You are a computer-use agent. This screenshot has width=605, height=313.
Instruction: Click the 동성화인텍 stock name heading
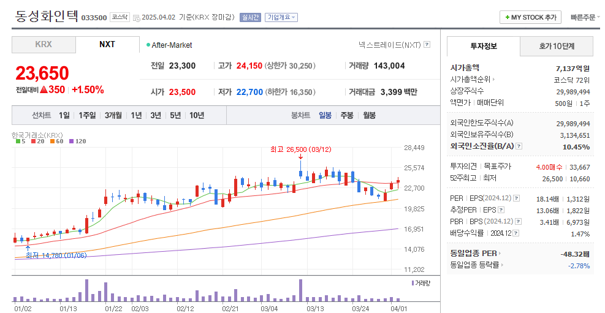(x=47, y=16)
